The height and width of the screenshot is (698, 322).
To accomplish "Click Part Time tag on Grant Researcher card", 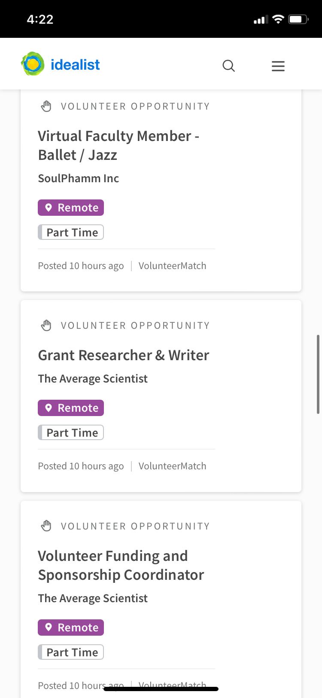I will tap(71, 433).
